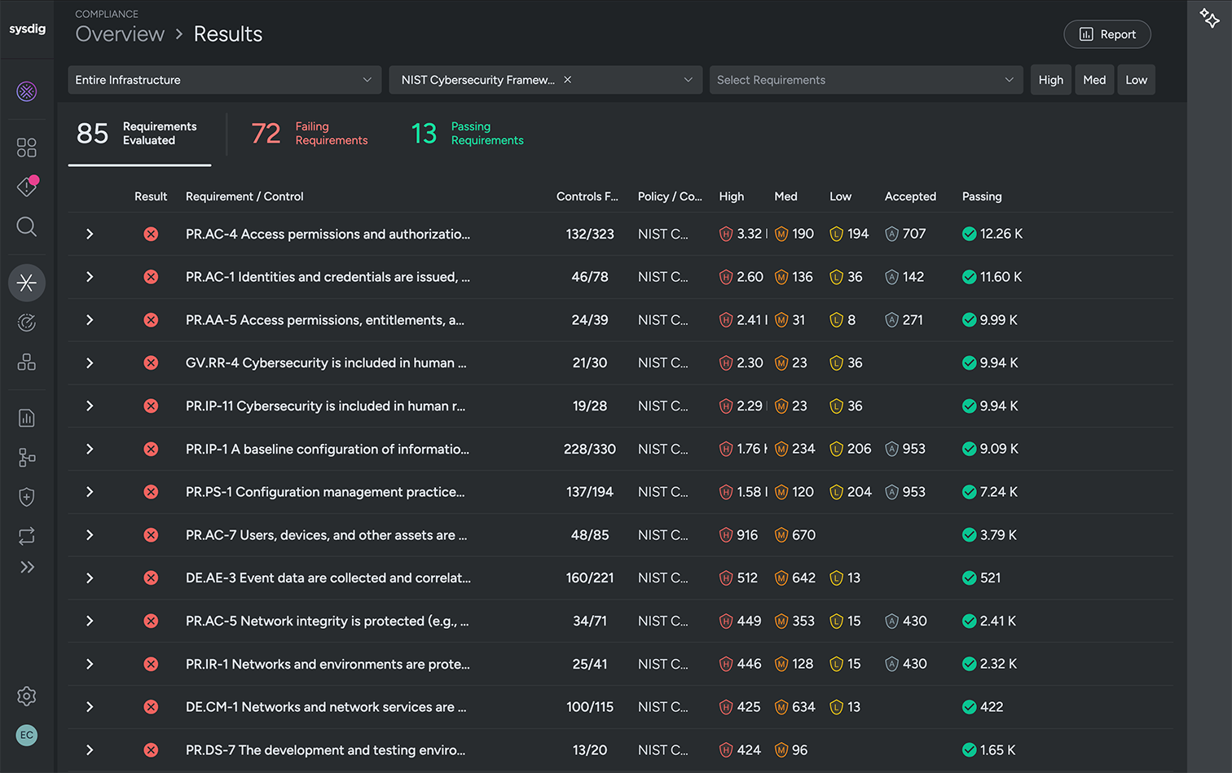Open the Select Requirements dropdown
This screenshot has height=773, width=1232.
pyautogui.click(x=866, y=80)
